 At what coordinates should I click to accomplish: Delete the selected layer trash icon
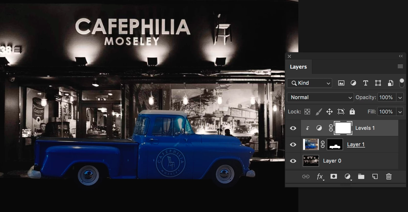point(389,176)
